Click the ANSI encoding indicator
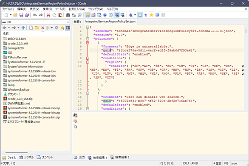The image size is (249, 166). point(195,163)
